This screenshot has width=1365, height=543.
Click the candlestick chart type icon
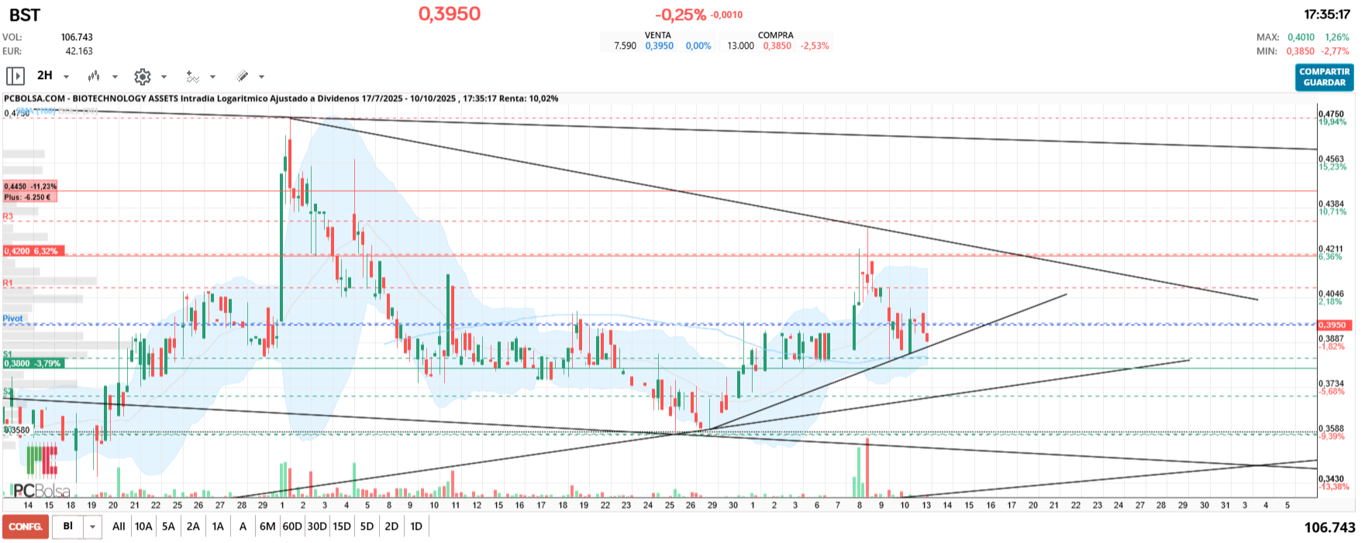coord(94,76)
